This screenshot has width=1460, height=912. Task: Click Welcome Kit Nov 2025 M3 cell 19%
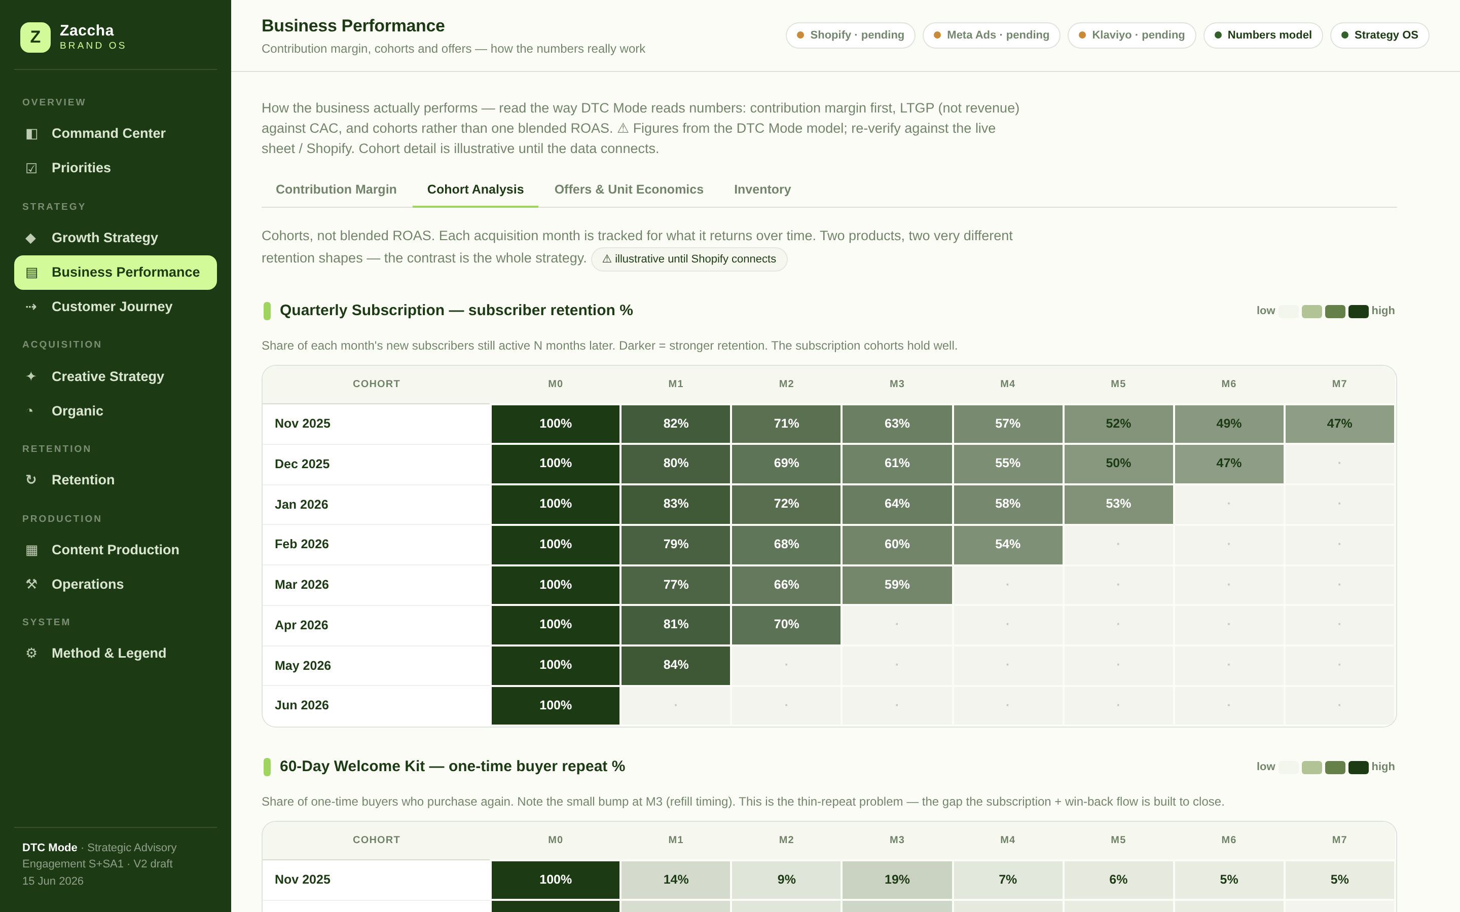896,880
